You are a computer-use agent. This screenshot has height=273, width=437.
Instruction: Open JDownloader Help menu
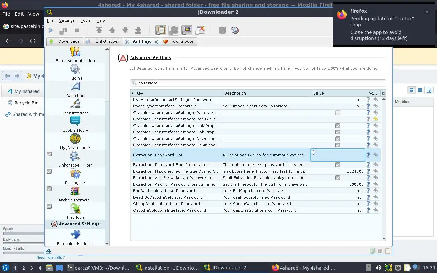tap(101, 20)
